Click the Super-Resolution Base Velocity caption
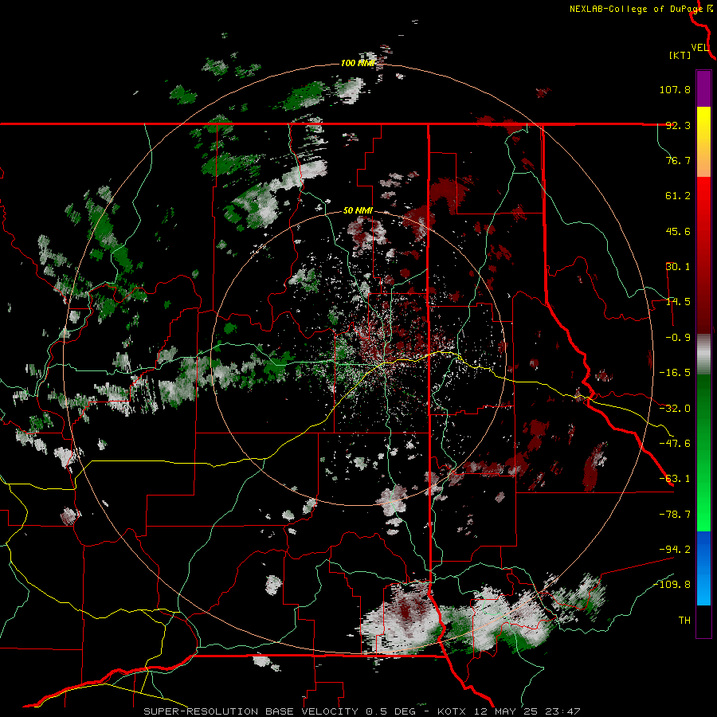Screen dimensions: 717x717 click(x=362, y=711)
